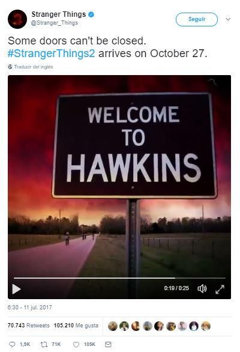Send tweet by direct message envelope icon
This screenshot has width=240, height=352.
tap(108, 344)
